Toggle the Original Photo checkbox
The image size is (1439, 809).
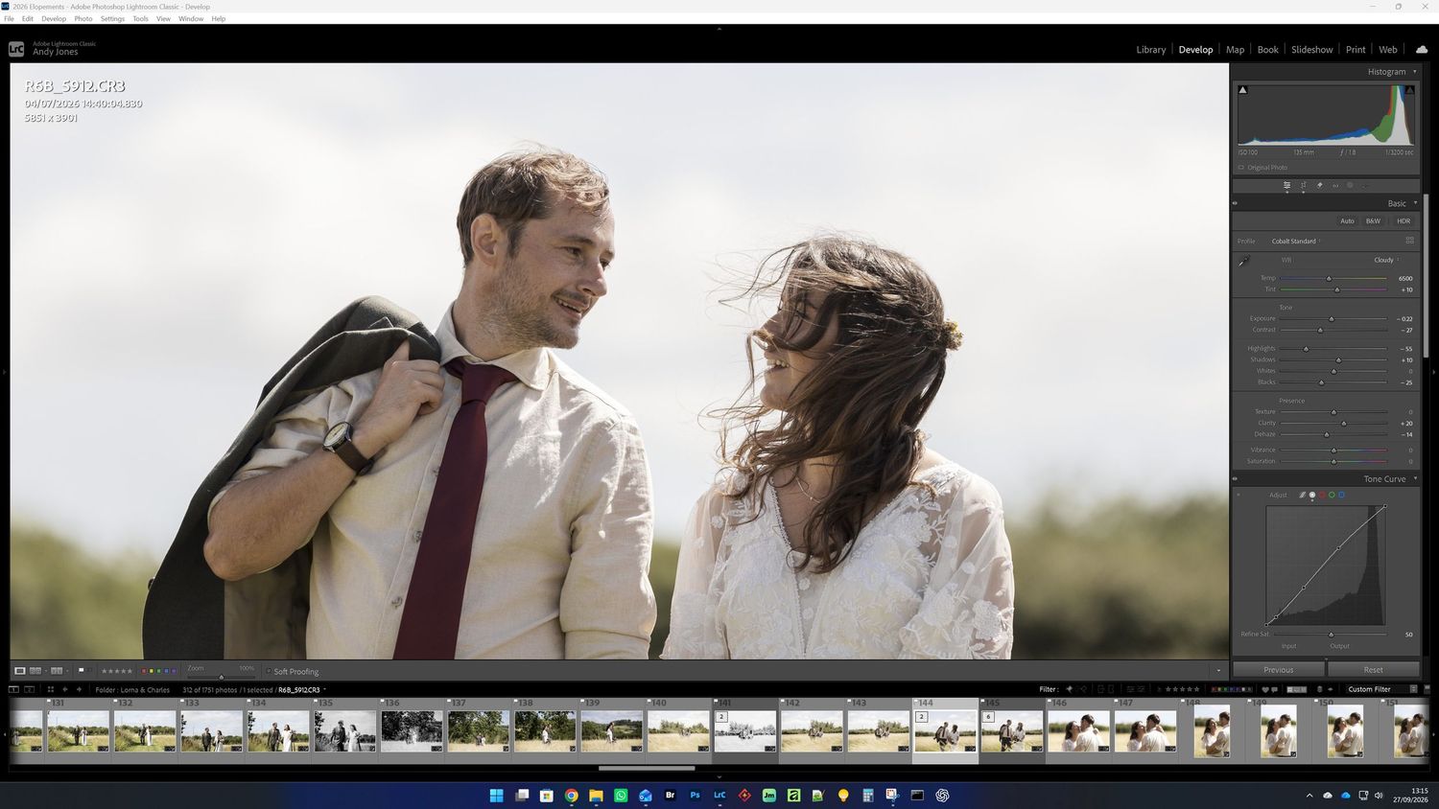click(x=1241, y=168)
